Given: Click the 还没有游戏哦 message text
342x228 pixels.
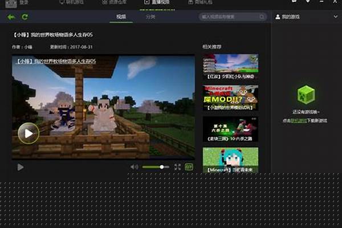Looking at the screenshot, I should point(306,112).
